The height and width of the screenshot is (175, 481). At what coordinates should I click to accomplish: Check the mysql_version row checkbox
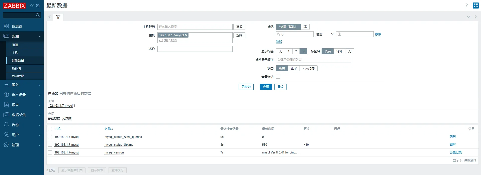pos(50,152)
